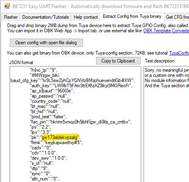
Task: Click the highlighted pk value gw173aldekvpzalg
Action: pos(60,137)
